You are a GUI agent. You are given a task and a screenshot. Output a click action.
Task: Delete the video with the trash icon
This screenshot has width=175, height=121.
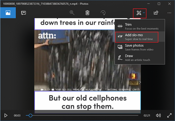(x=87, y=13)
